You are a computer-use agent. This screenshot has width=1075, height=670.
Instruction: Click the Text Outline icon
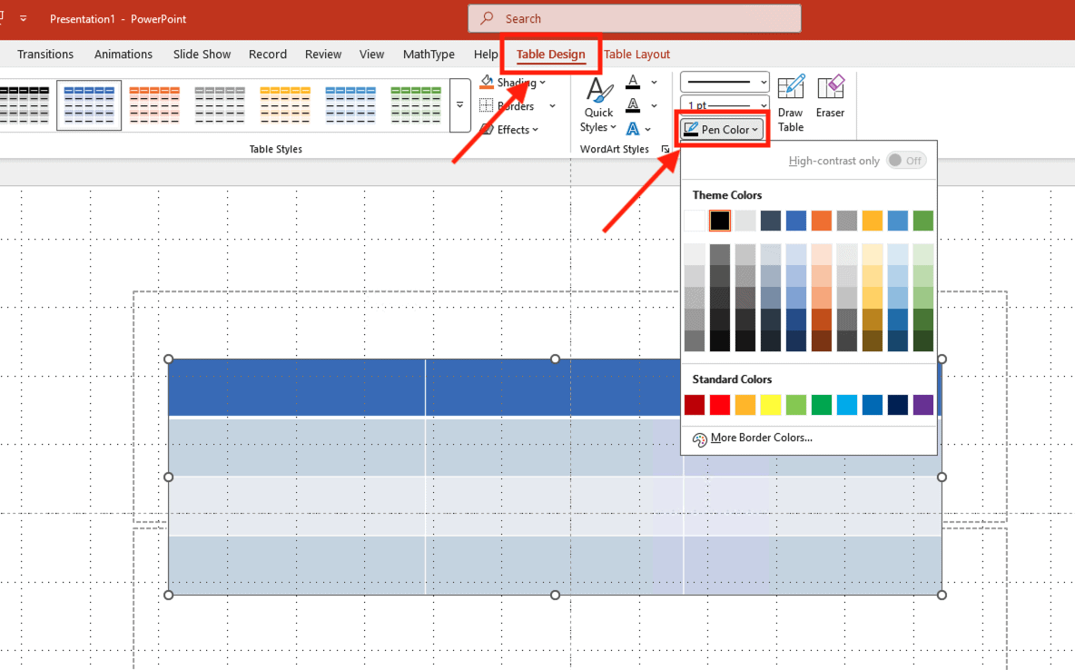pyautogui.click(x=633, y=105)
